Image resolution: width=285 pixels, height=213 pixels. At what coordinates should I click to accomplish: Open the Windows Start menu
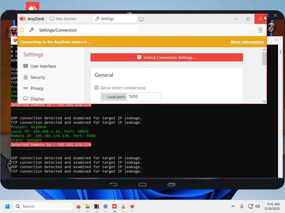[x=8, y=206]
